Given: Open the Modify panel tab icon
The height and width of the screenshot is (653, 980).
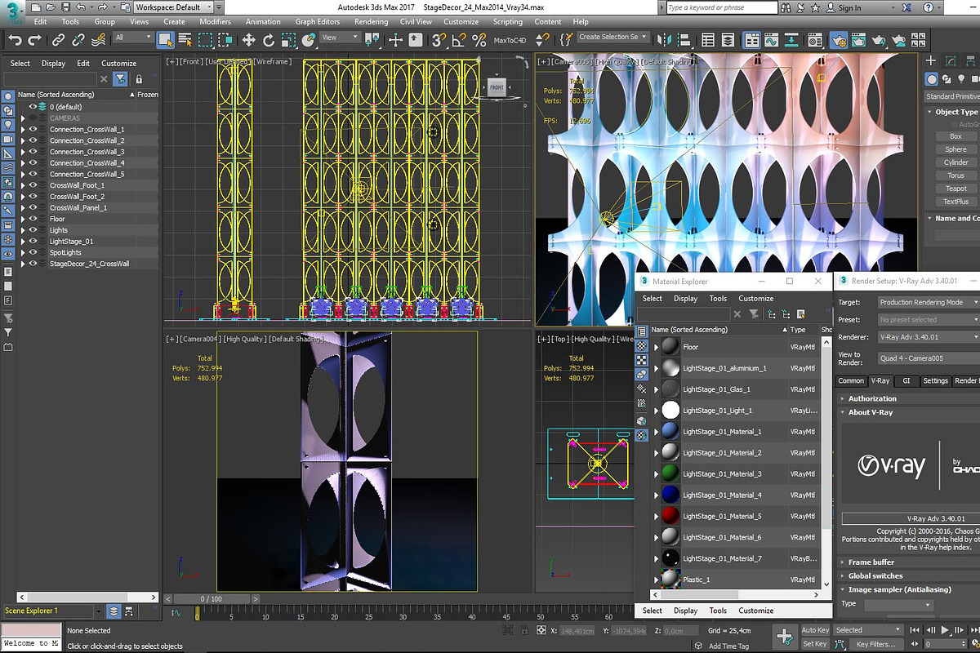Looking at the screenshot, I should pos(952,60).
